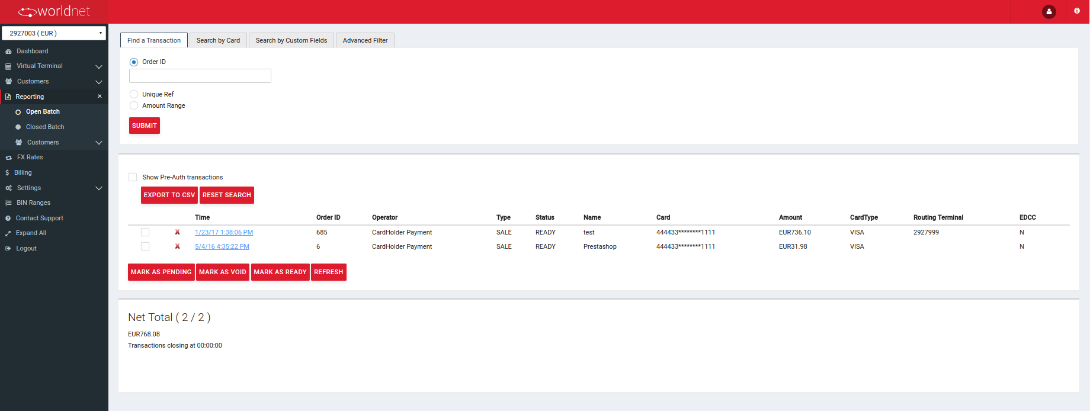Click the Dashboard gauge icon
Viewport: 1090px width, 411px height.
(x=8, y=52)
